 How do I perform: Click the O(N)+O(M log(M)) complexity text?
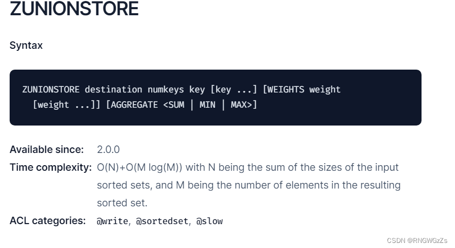click(139, 168)
